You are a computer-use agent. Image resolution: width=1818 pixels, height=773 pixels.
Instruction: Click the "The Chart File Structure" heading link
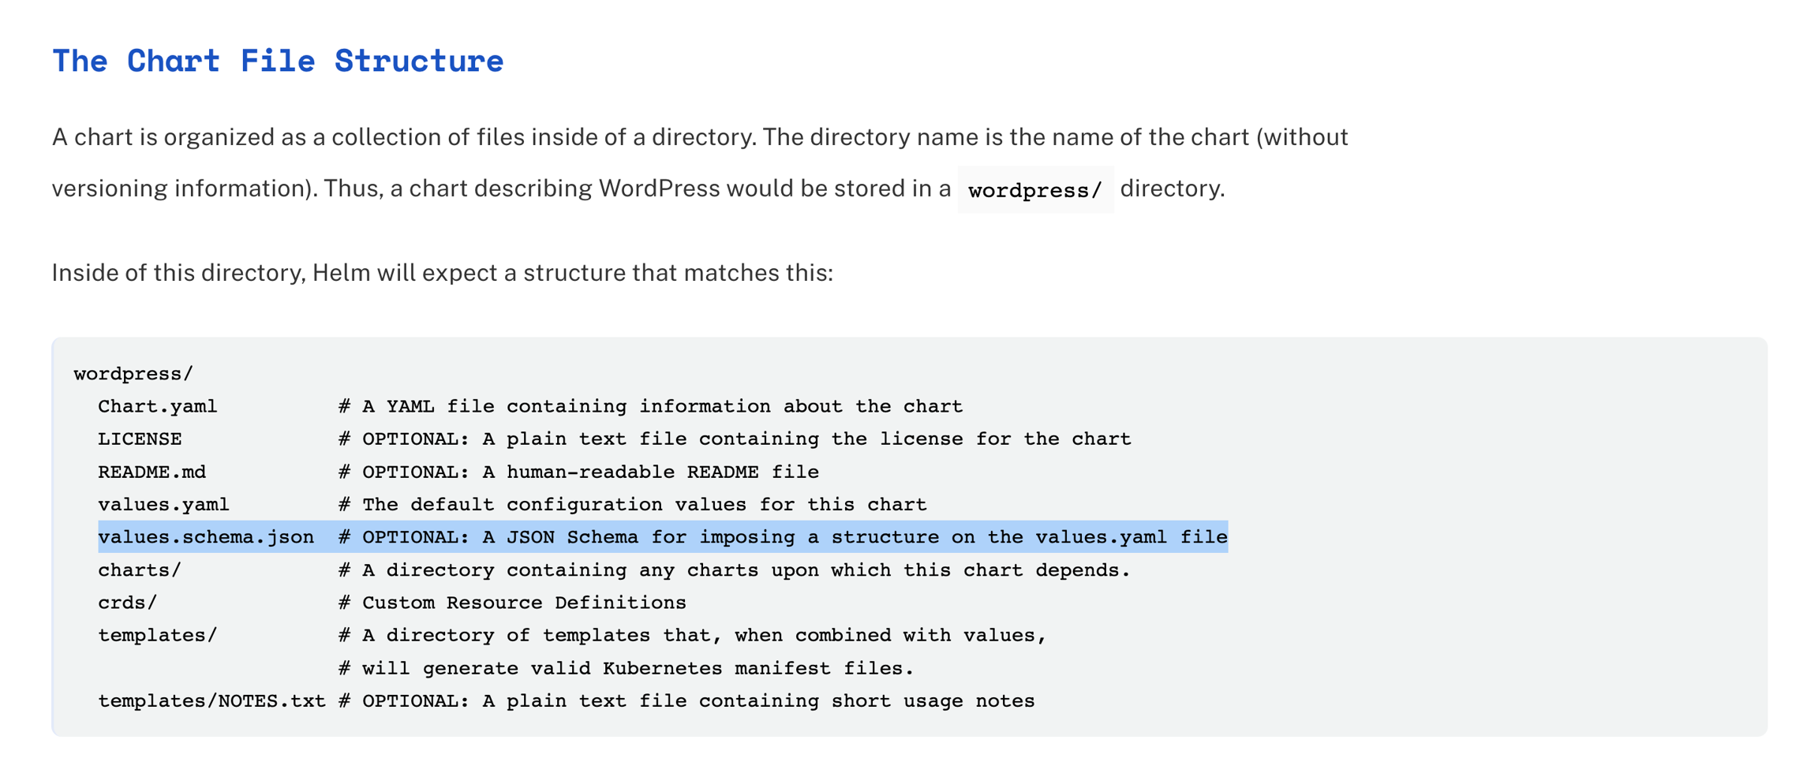(x=278, y=61)
